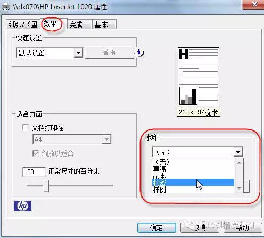
Task: Toggle the 缩放以适合 checkbox
Action: pyautogui.click(x=36, y=153)
